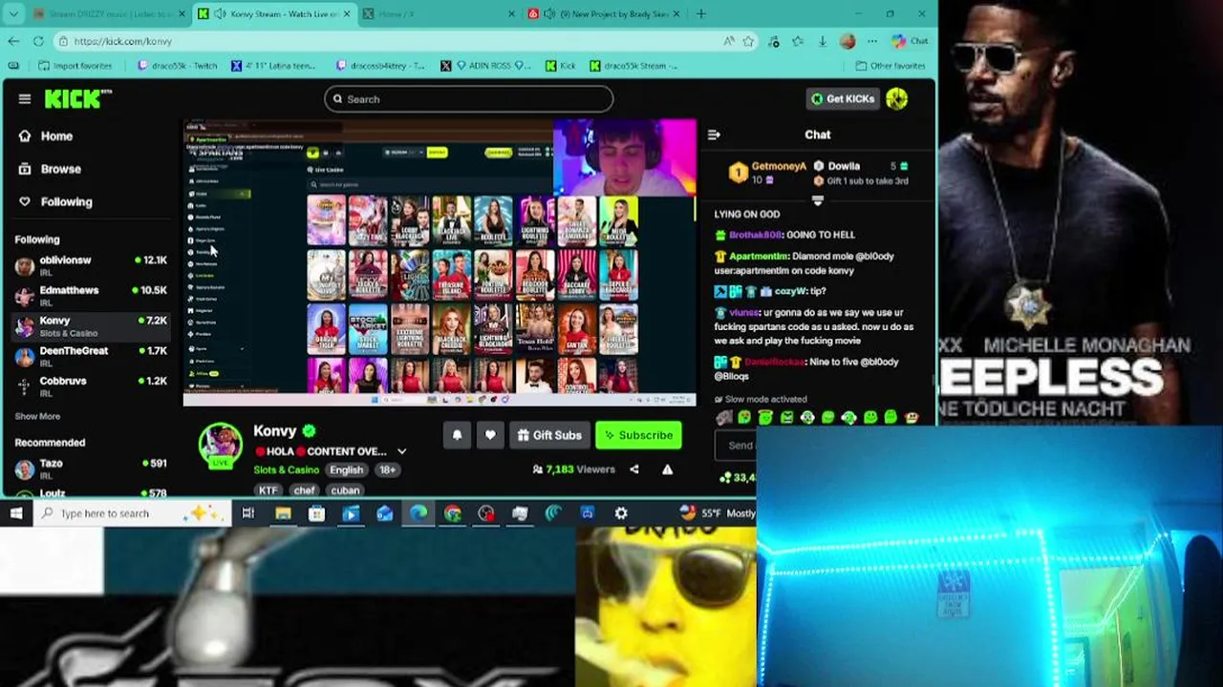Open the Copilot Chat button
The image size is (1223, 687).
[x=910, y=41]
